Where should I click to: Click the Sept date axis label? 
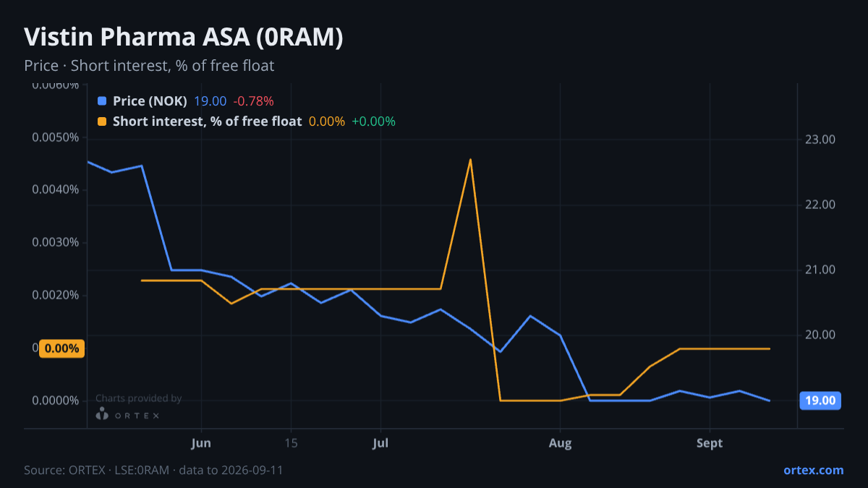(x=710, y=443)
